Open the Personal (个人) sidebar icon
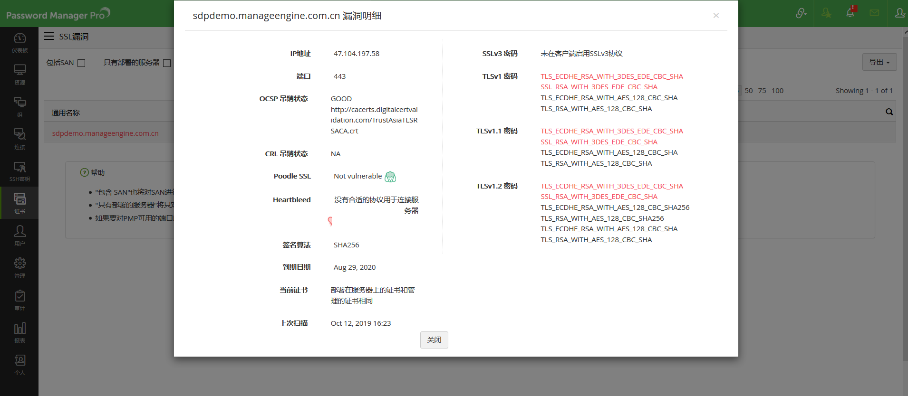This screenshot has width=908, height=396. [x=19, y=365]
